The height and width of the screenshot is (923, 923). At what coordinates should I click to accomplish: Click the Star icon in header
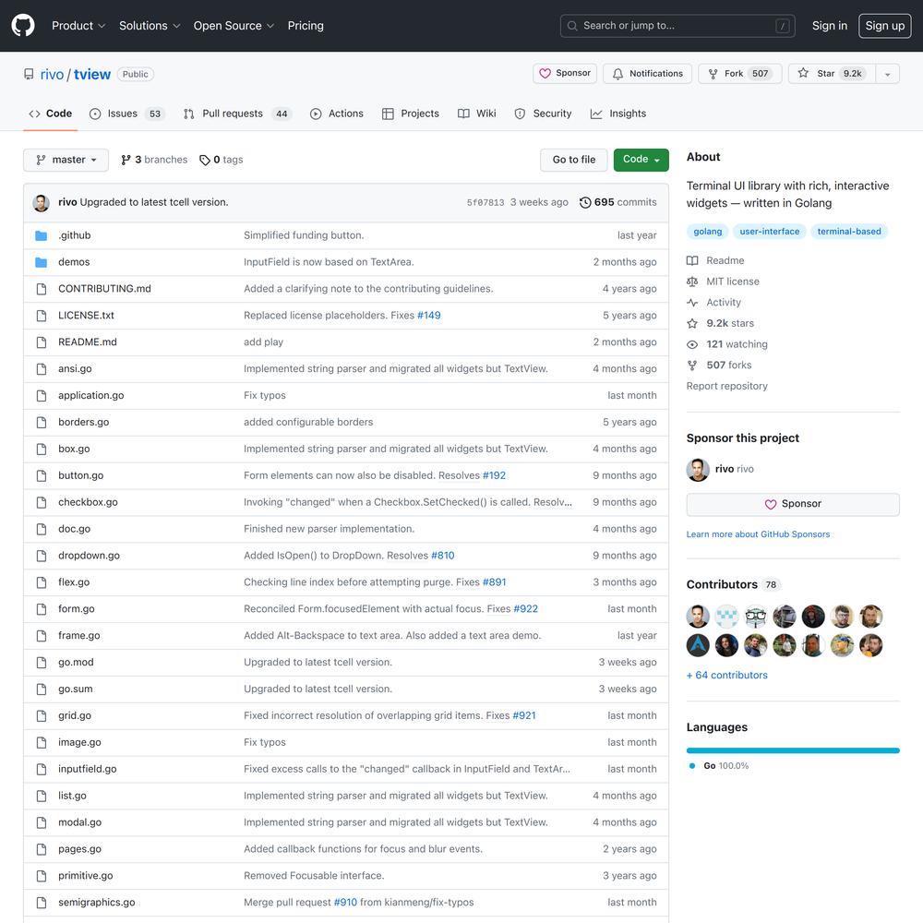(803, 73)
